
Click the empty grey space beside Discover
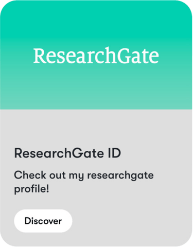pyautogui.click(x=132, y=221)
